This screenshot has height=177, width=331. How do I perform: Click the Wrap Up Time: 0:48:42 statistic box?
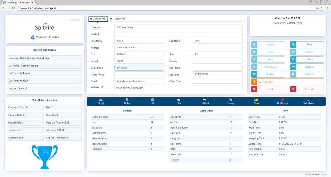[x=63, y=122]
